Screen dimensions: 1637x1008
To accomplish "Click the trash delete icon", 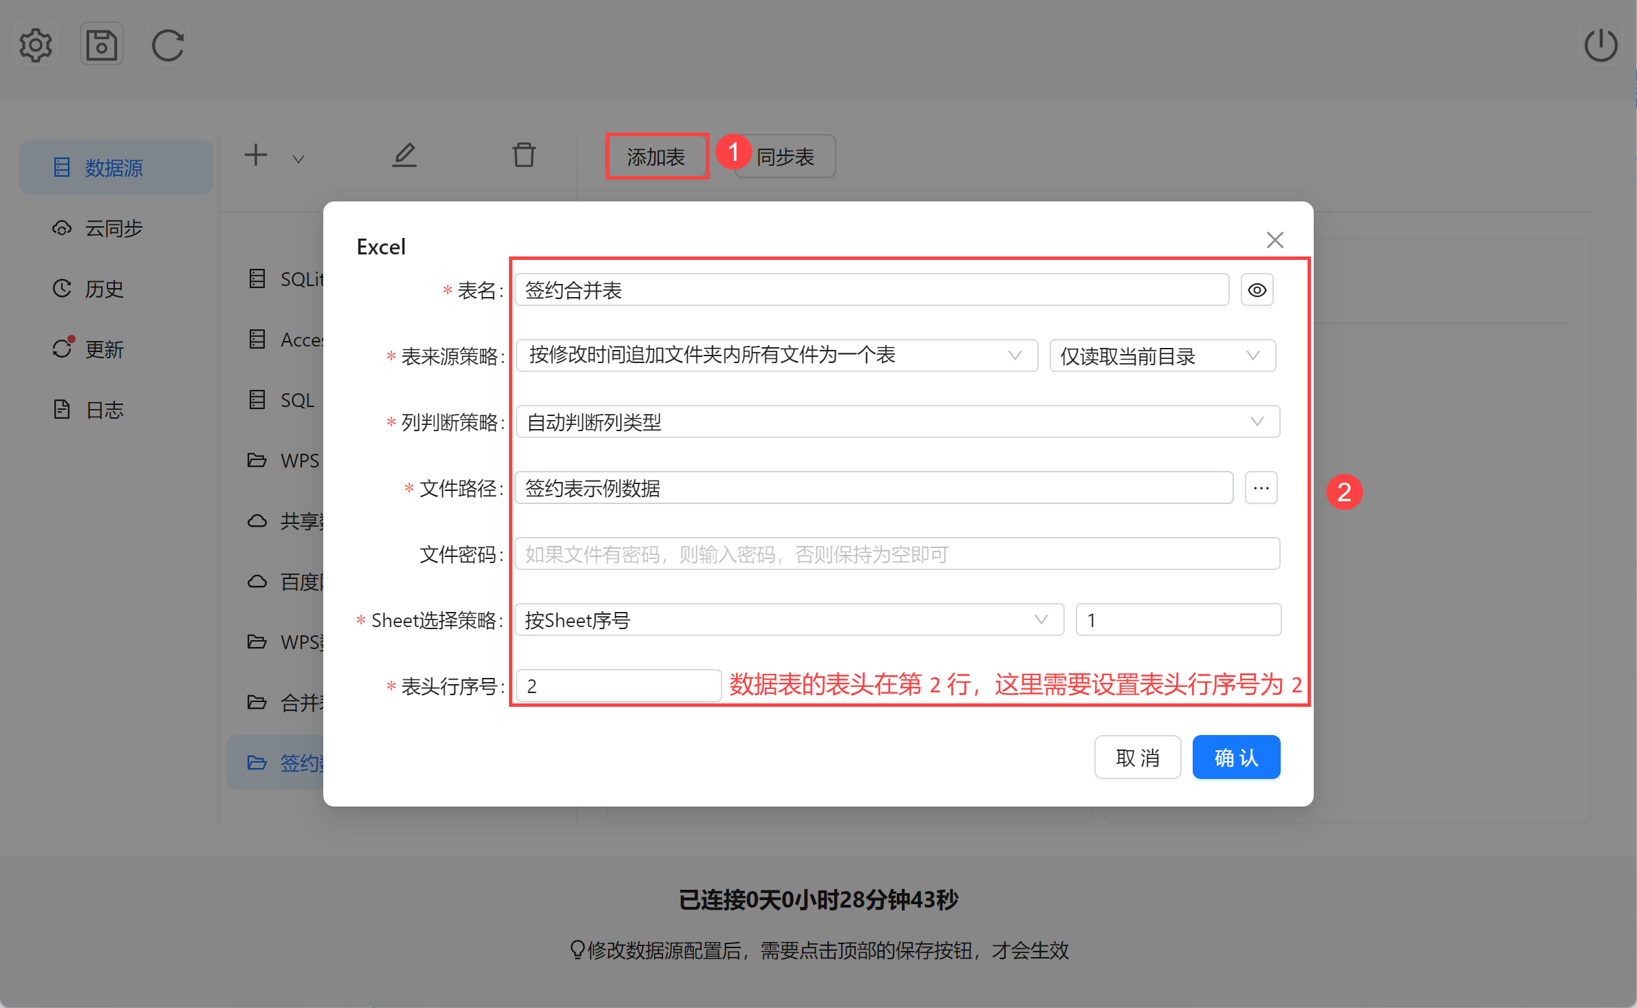I will [x=523, y=155].
